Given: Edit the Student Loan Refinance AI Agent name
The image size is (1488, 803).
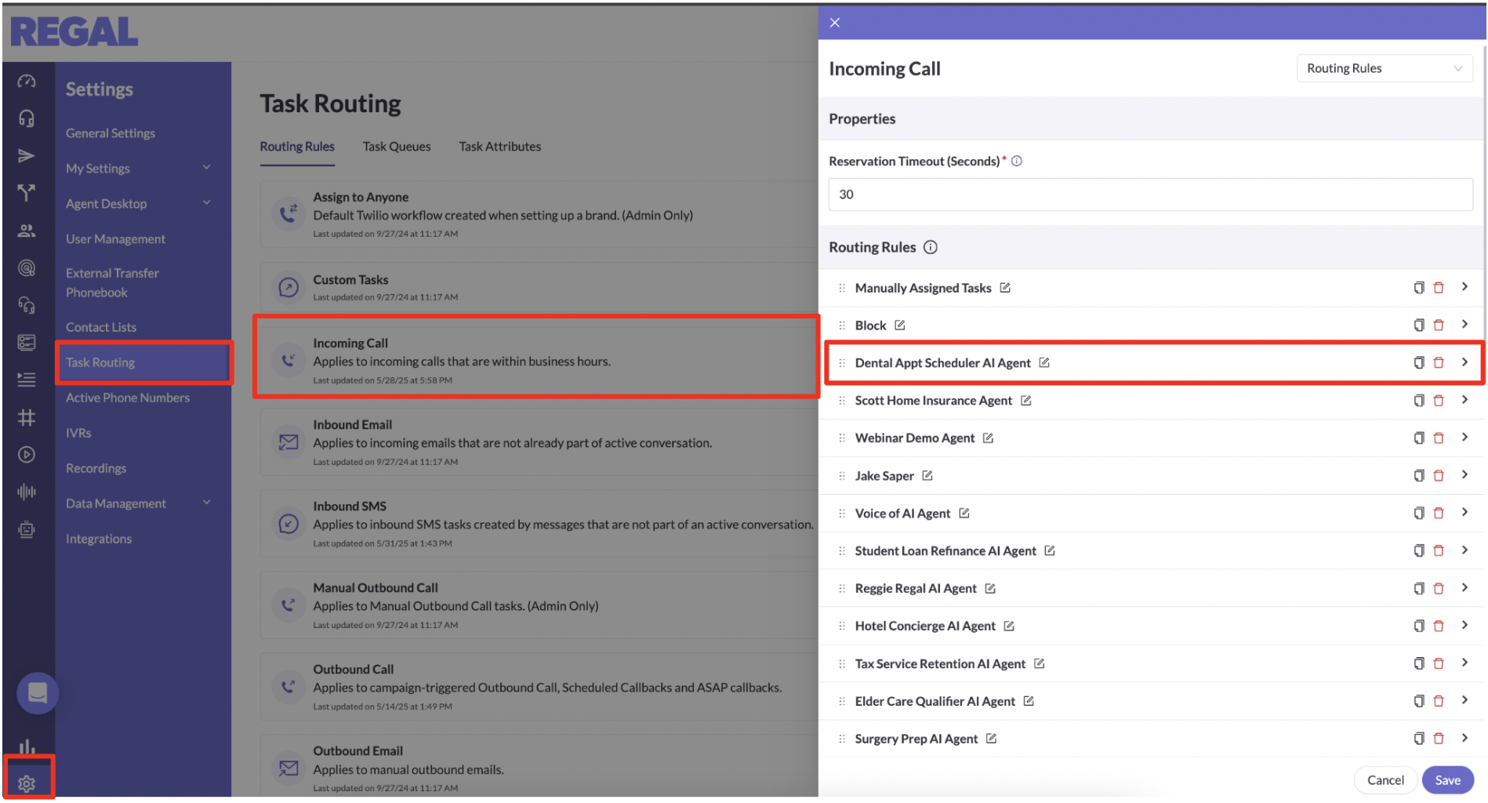Looking at the screenshot, I should [1050, 551].
